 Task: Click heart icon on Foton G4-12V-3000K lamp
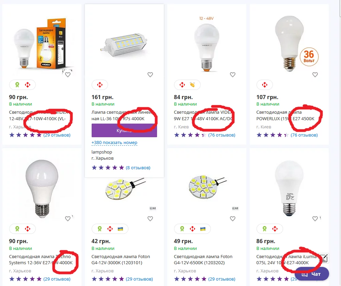[x=150, y=219]
